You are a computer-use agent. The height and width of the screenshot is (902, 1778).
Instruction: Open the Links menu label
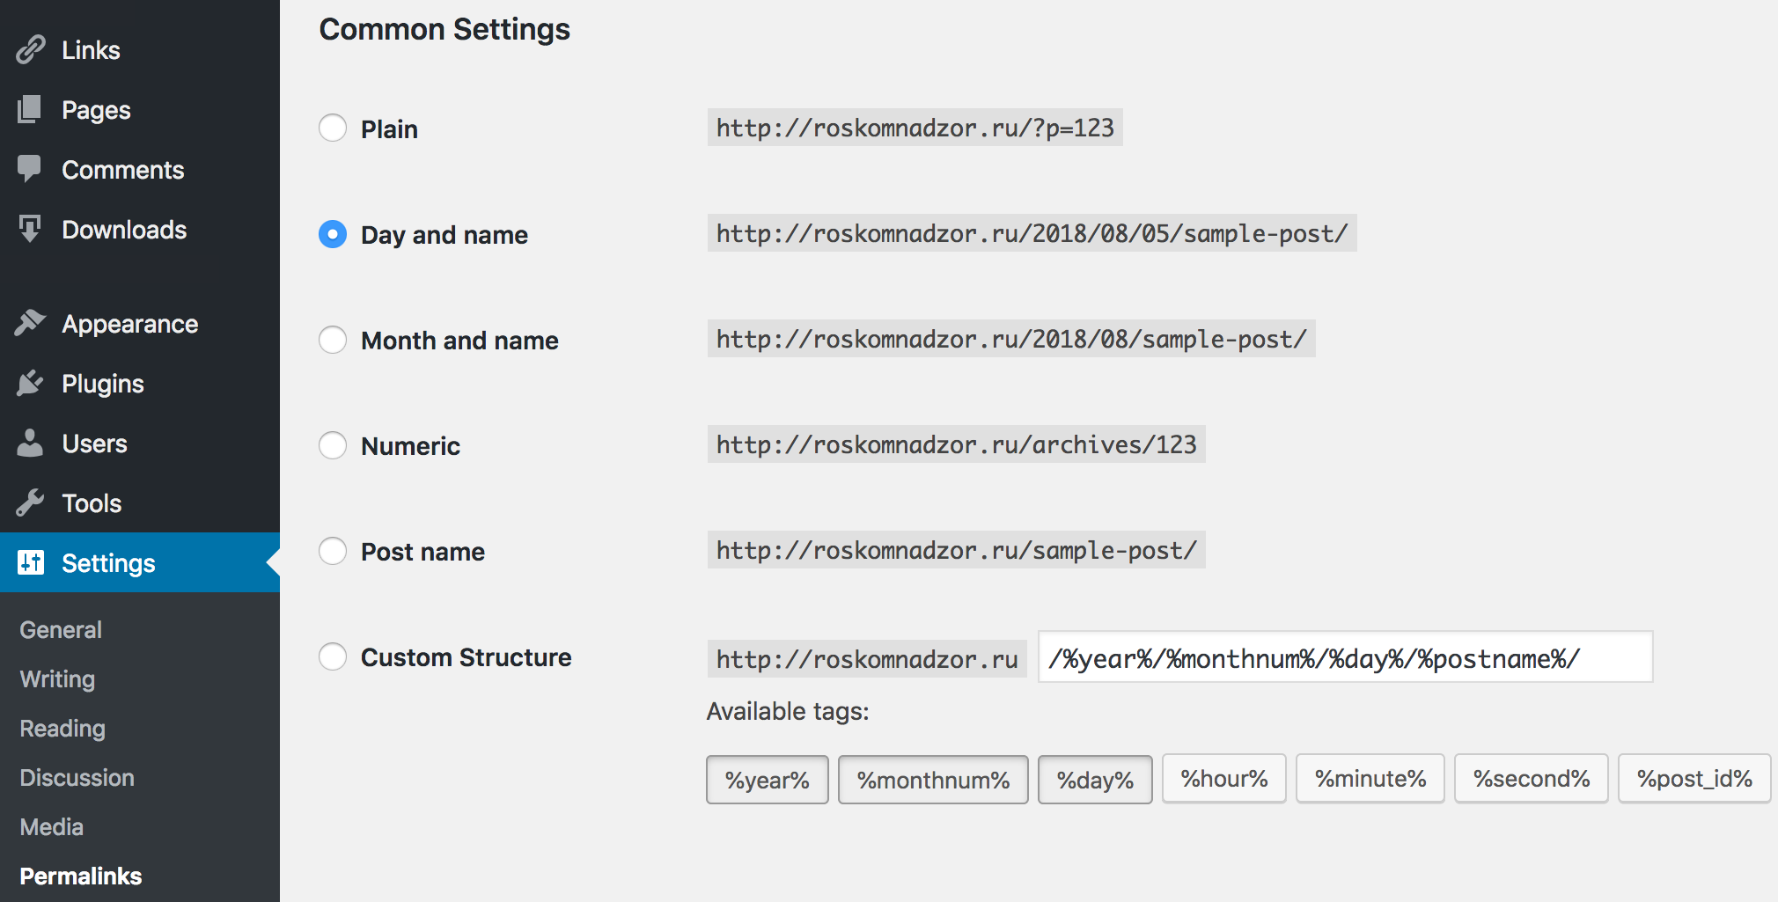click(91, 50)
